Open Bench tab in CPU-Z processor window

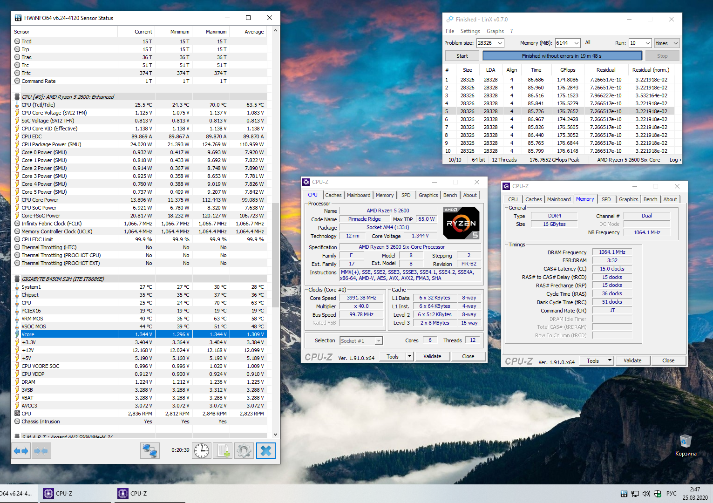point(450,195)
